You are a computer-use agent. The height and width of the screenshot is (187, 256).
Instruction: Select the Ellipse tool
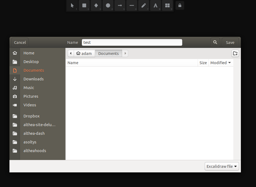(108, 5)
